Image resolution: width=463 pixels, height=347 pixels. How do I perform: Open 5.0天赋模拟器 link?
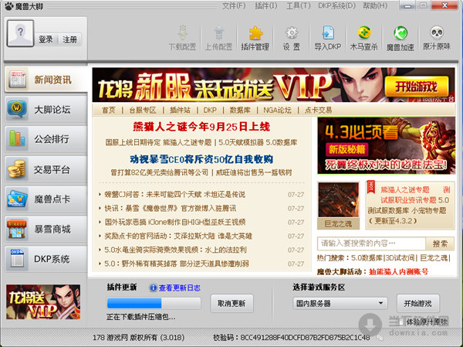[x=241, y=142]
